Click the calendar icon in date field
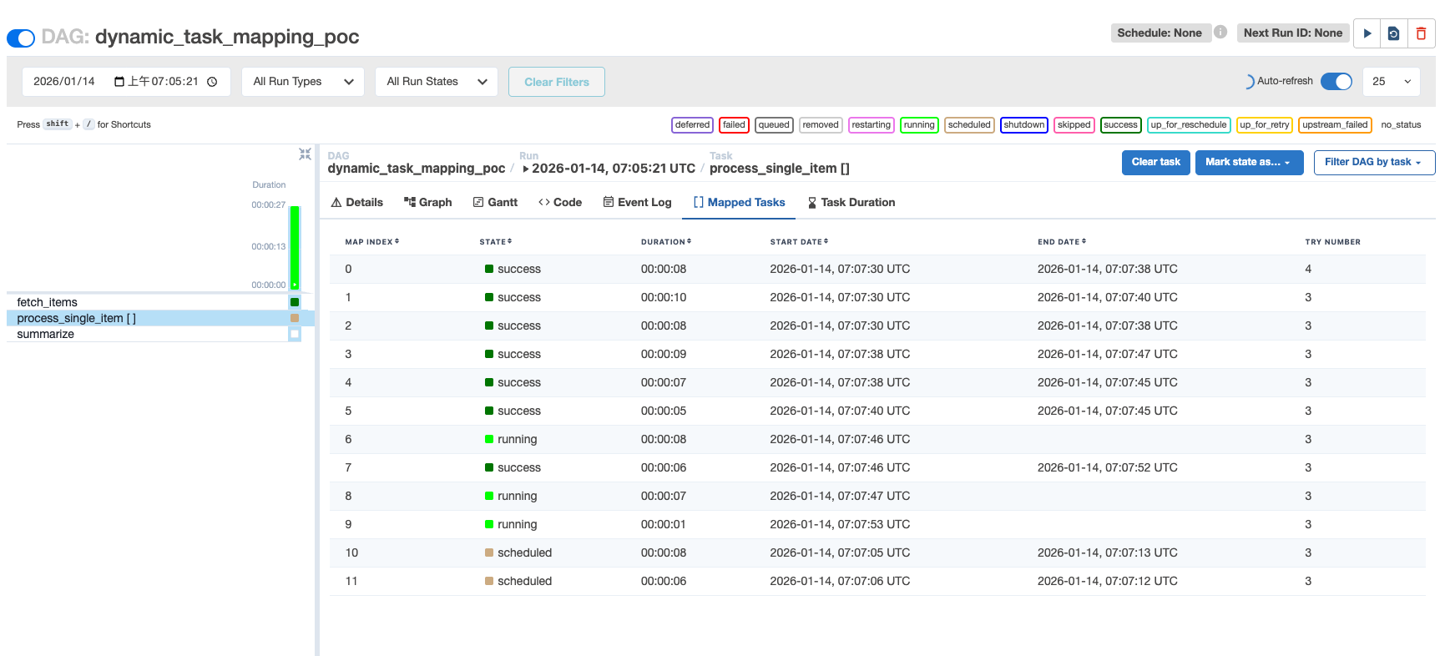The width and height of the screenshot is (1445, 656). pos(119,82)
